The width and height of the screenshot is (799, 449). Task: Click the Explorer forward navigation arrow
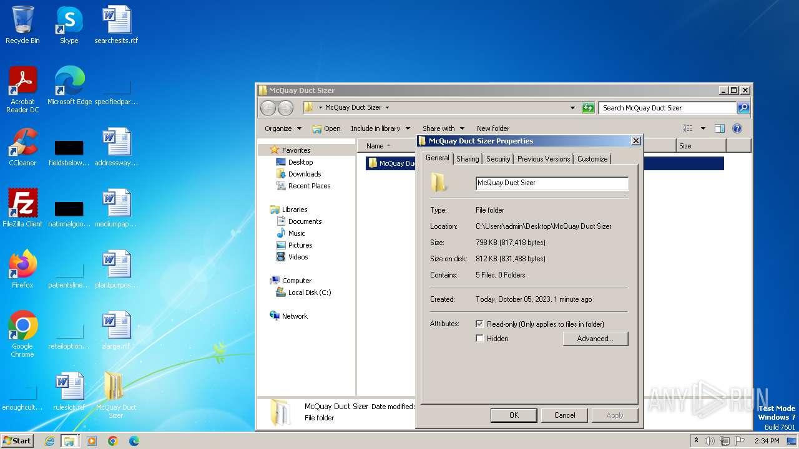point(285,108)
